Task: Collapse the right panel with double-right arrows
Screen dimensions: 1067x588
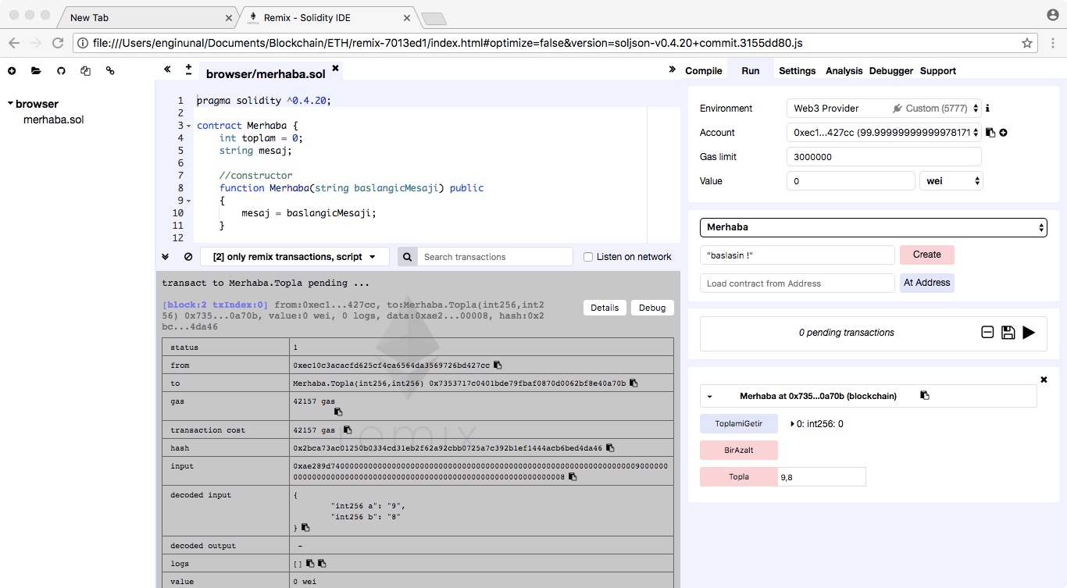Action: [672, 69]
